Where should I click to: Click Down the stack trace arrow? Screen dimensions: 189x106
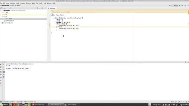tap(4, 67)
